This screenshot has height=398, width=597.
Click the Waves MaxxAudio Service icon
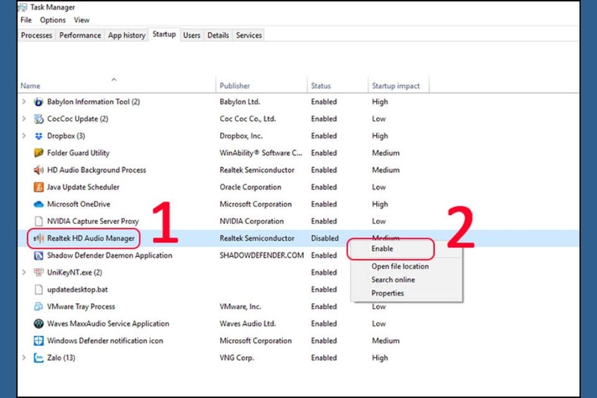39,324
